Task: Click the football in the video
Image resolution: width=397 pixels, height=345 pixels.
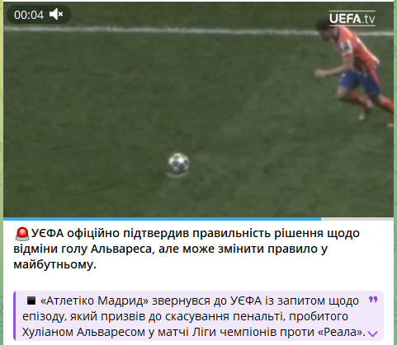Action: [178, 163]
